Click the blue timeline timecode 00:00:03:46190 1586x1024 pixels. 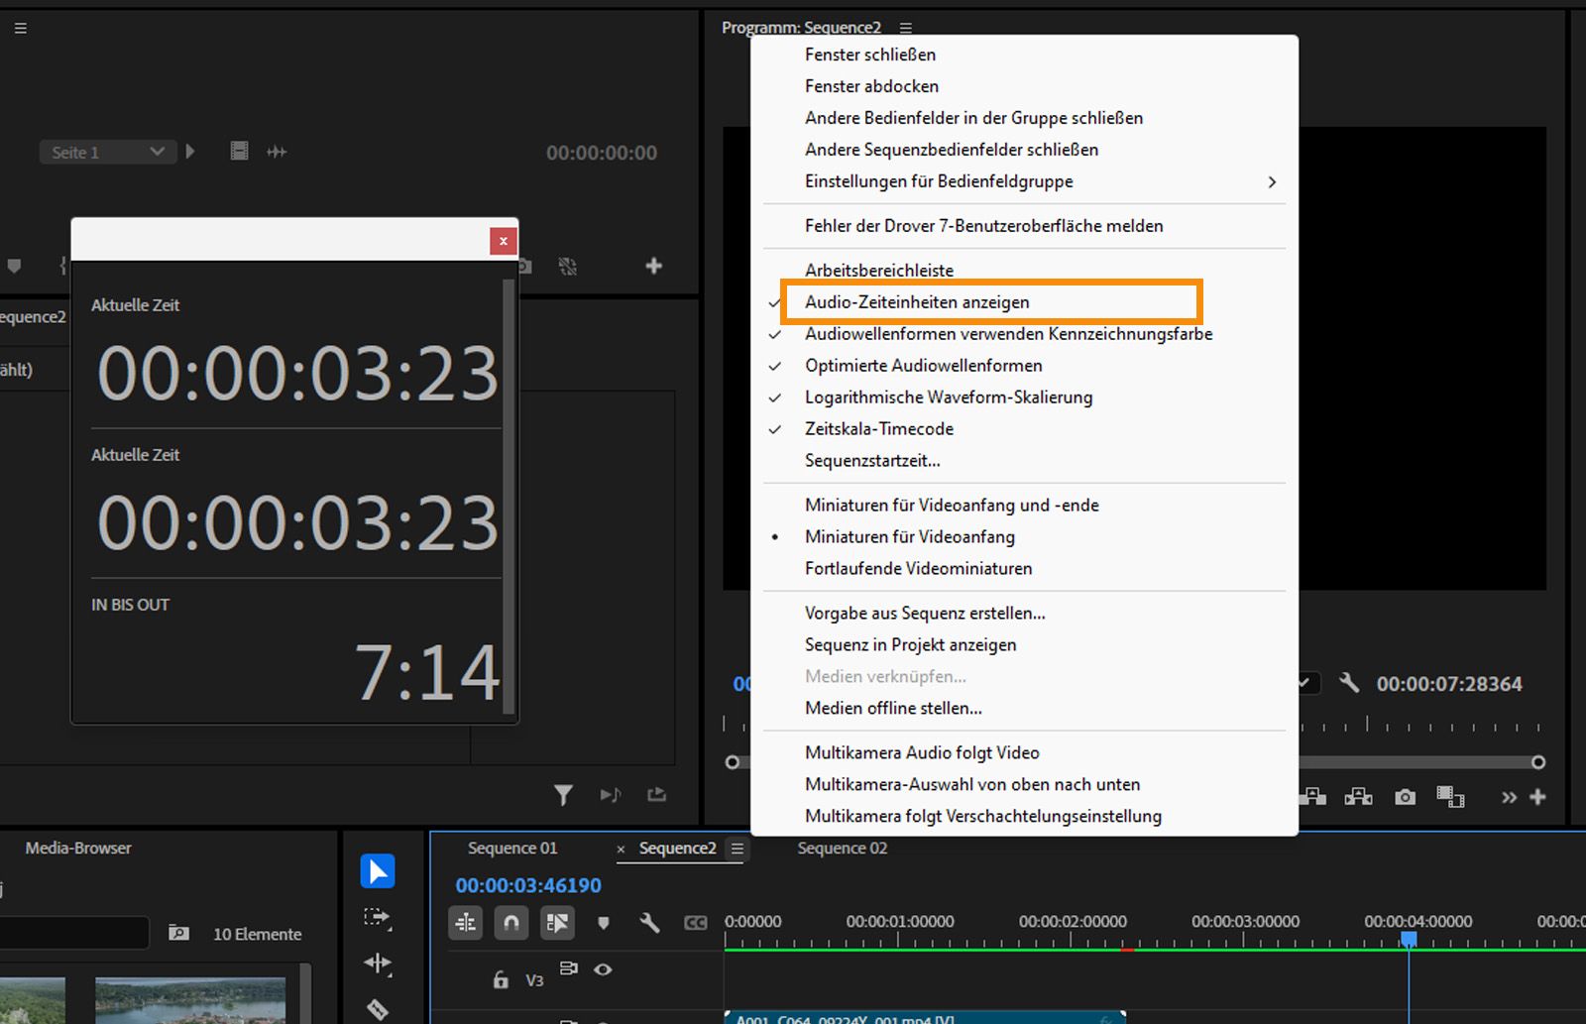[x=528, y=885]
